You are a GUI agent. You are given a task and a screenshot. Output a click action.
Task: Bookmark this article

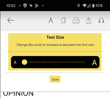tap(63, 21)
